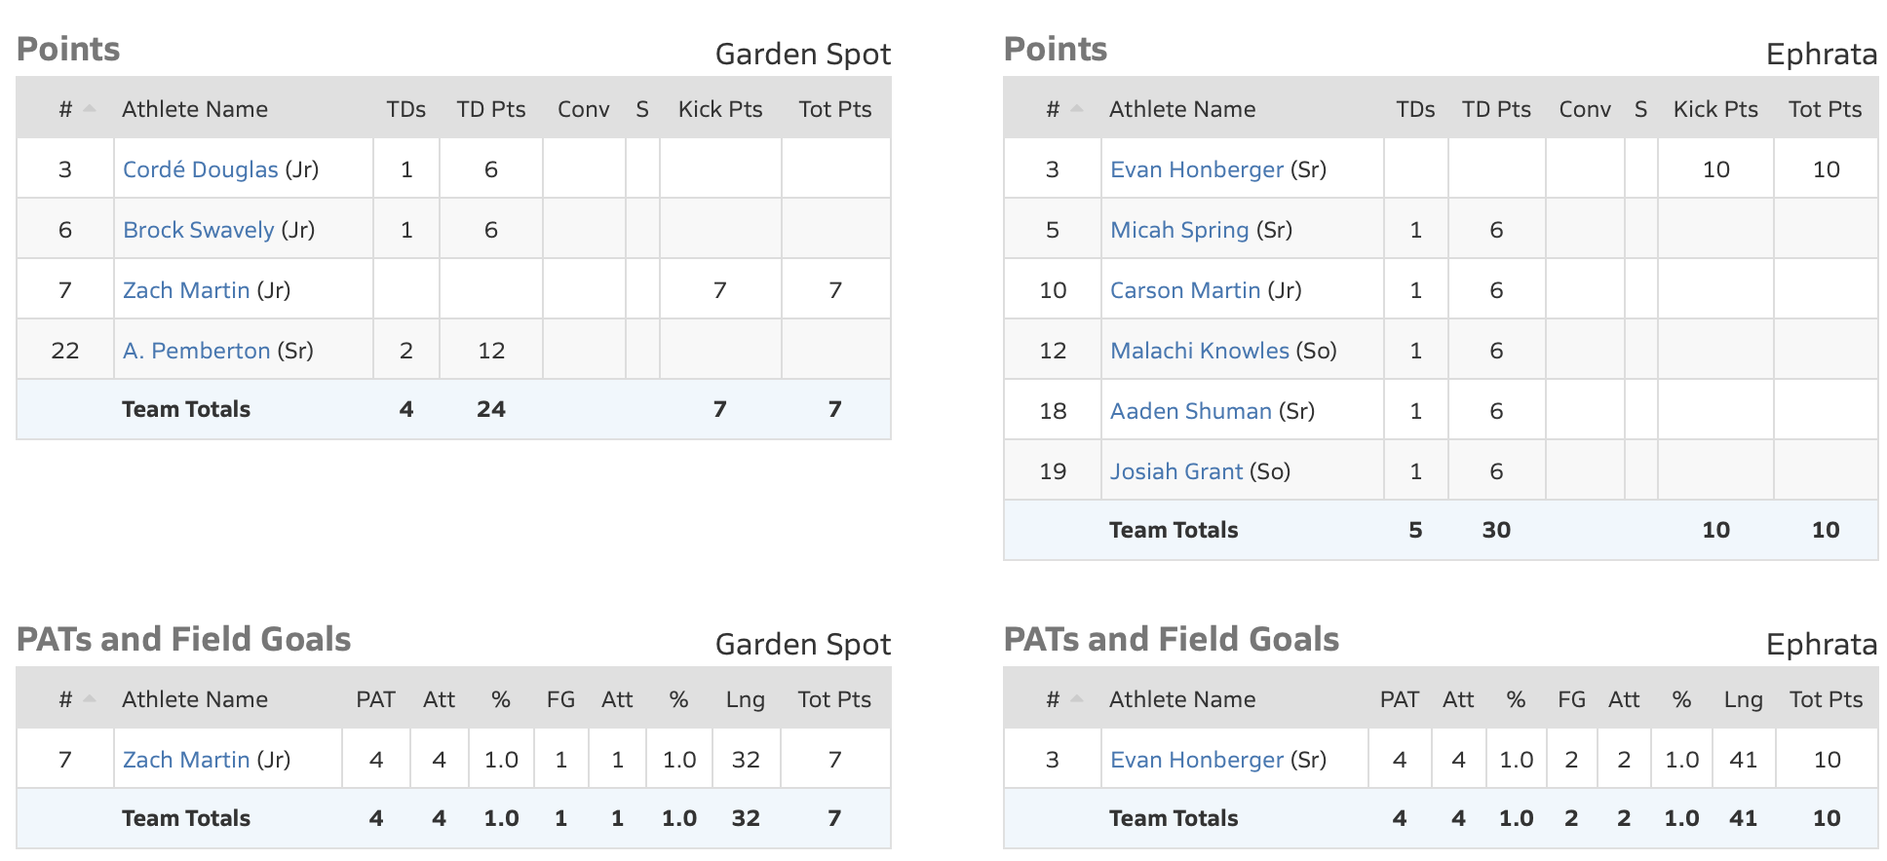This screenshot has width=1887, height=861.
Task: View Malachi Knowles player profile
Action: coord(1200,351)
